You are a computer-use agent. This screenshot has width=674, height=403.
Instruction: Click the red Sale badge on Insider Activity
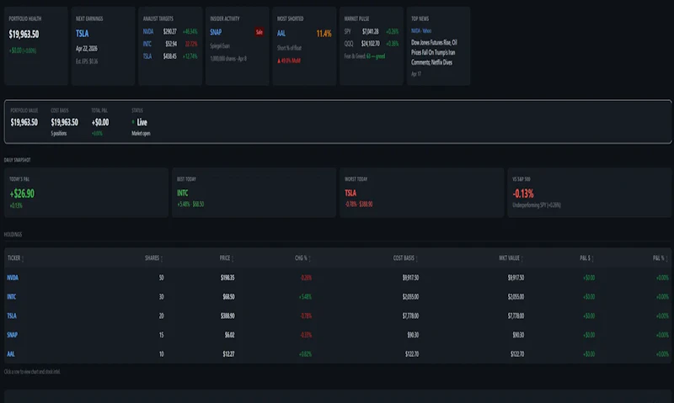point(259,32)
